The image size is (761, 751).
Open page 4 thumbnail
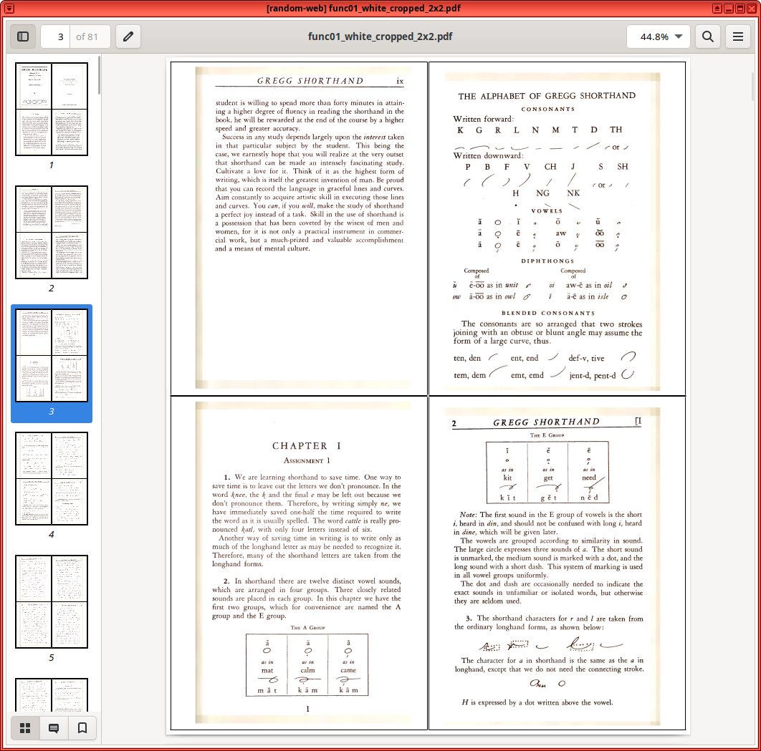coord(52,478)
